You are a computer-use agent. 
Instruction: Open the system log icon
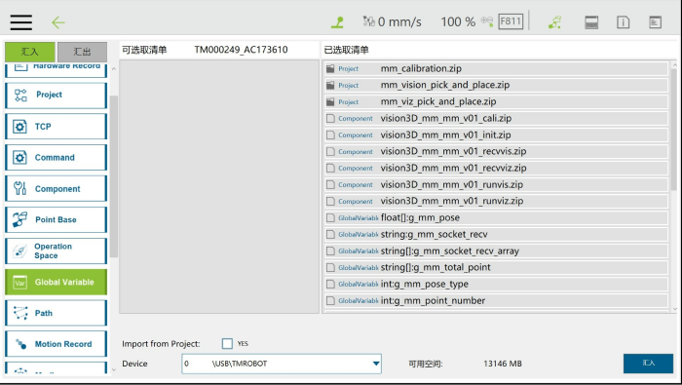pos(655,22)
